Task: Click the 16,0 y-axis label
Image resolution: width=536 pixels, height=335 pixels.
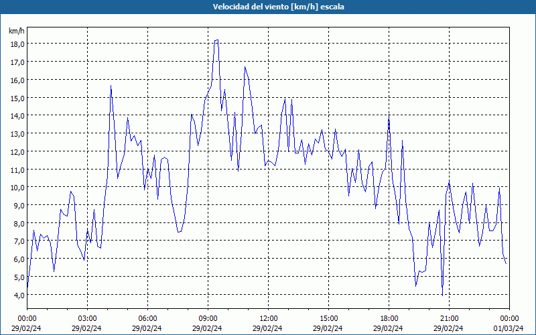Action: pyautogui.click(x=17, y=80)
